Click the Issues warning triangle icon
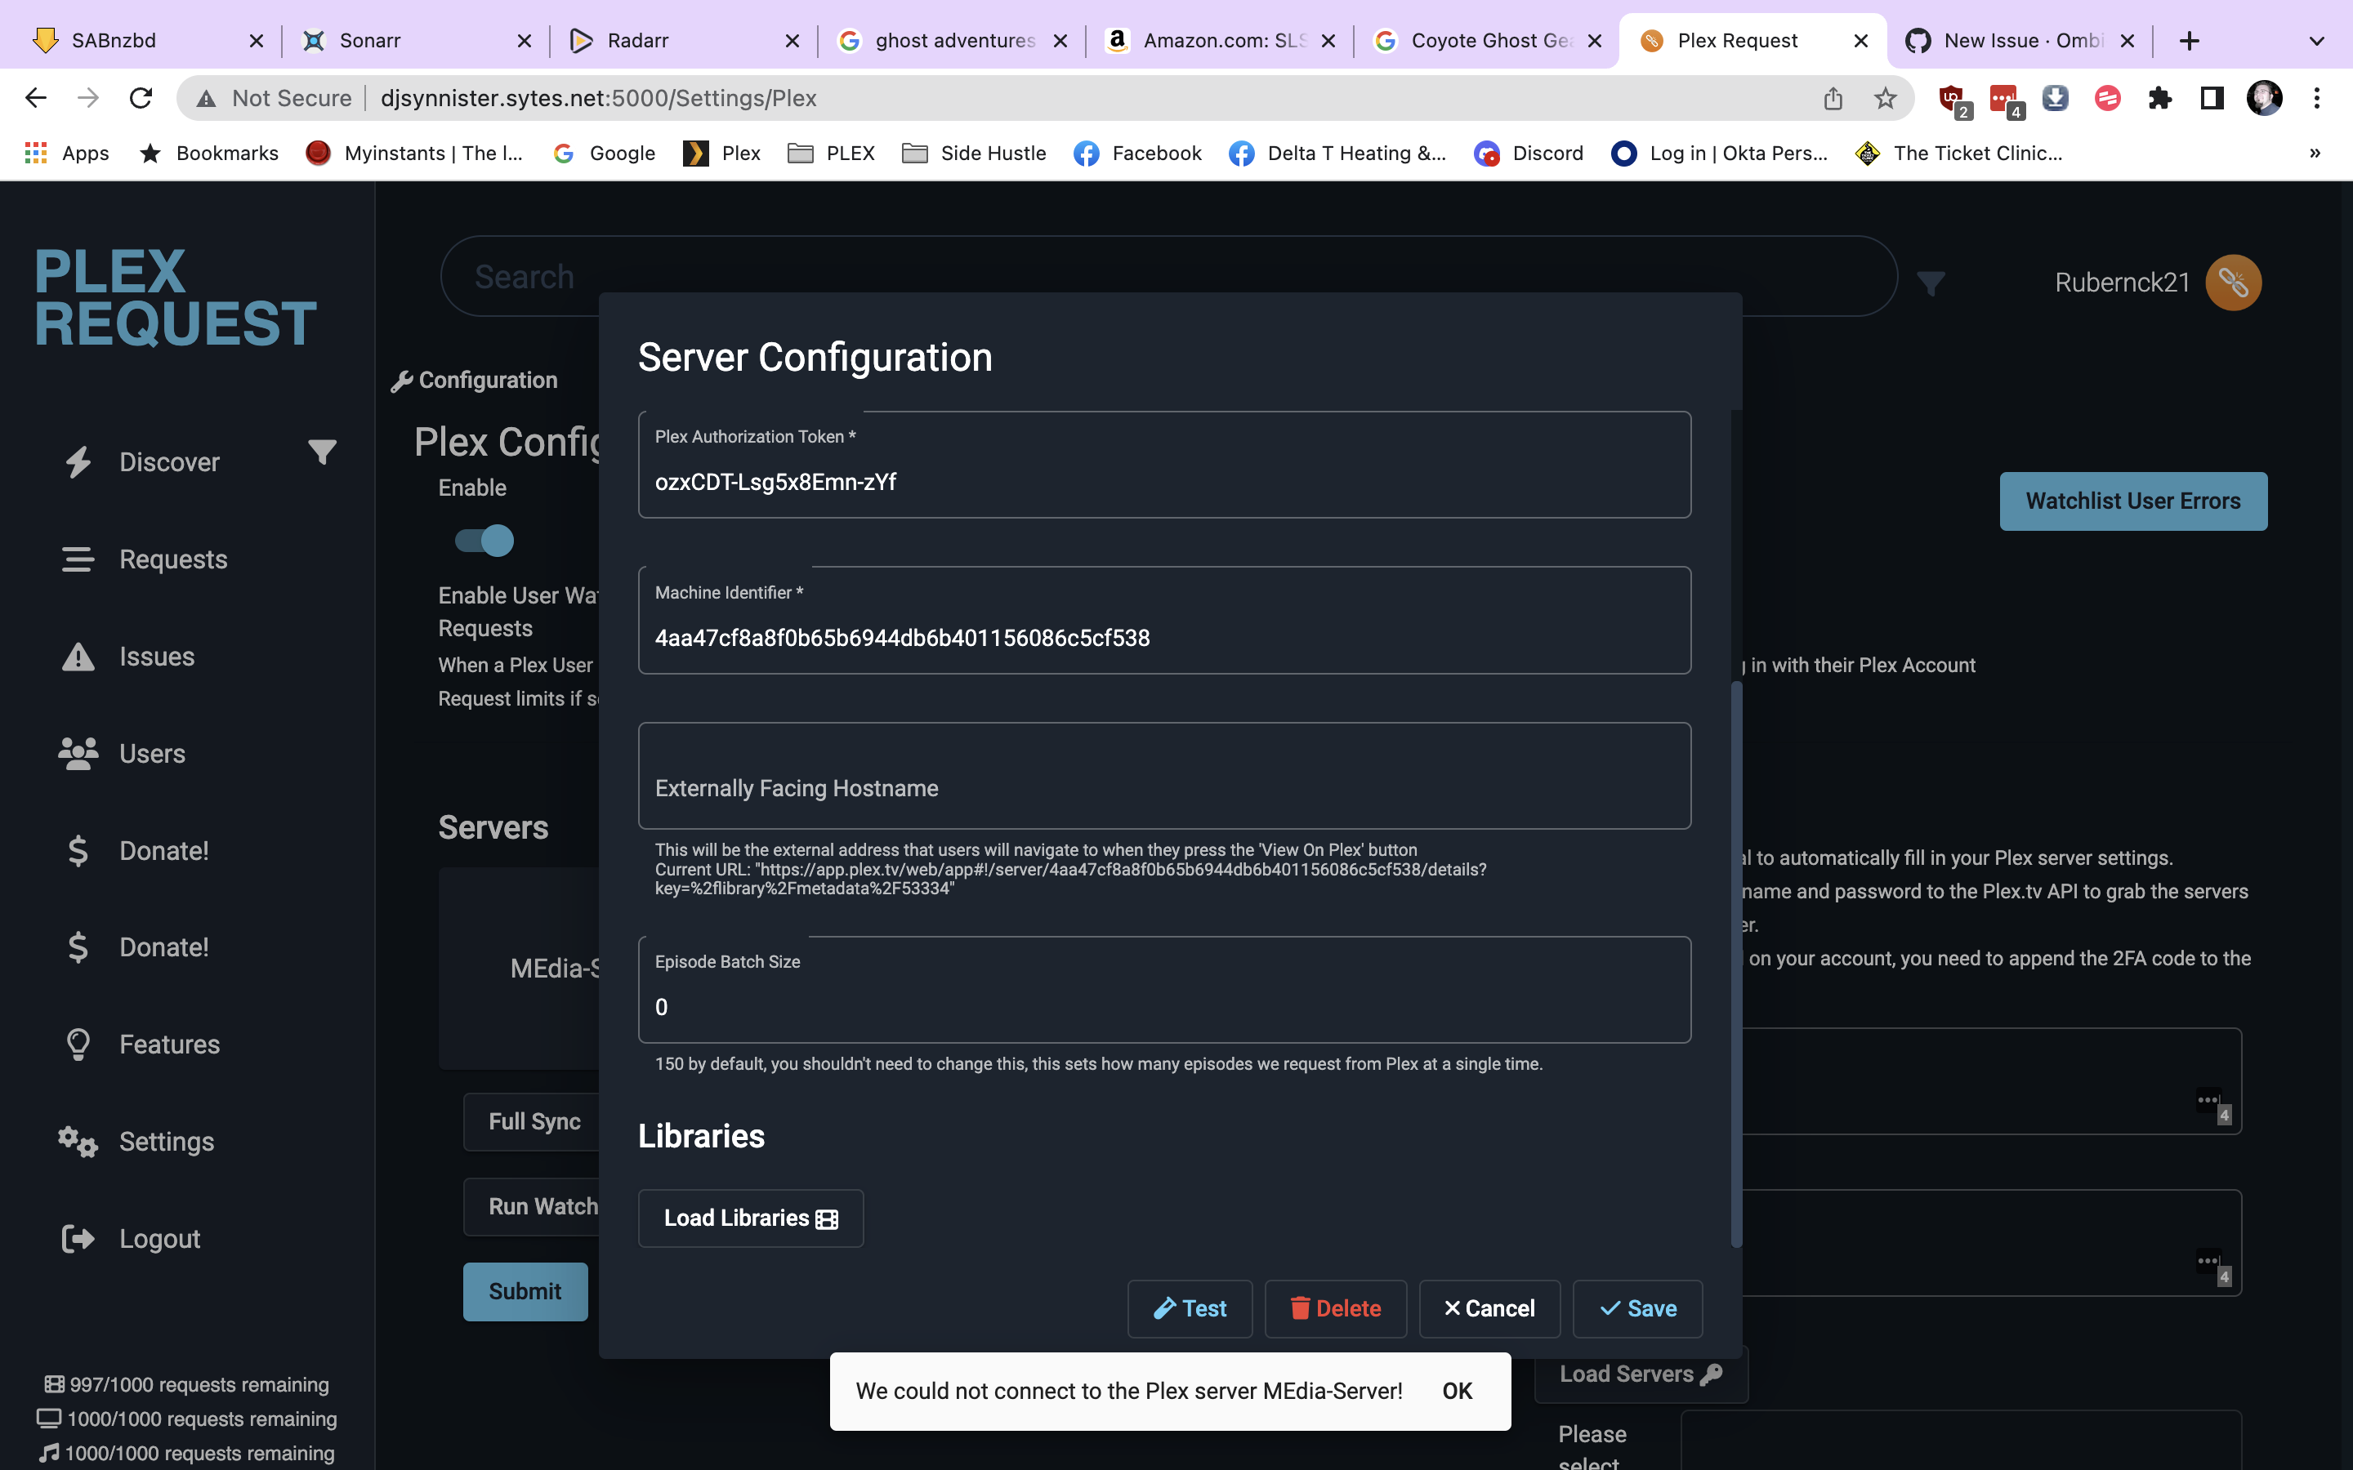The height and width of the screenshot is (1470, 2353). [78, 657]
